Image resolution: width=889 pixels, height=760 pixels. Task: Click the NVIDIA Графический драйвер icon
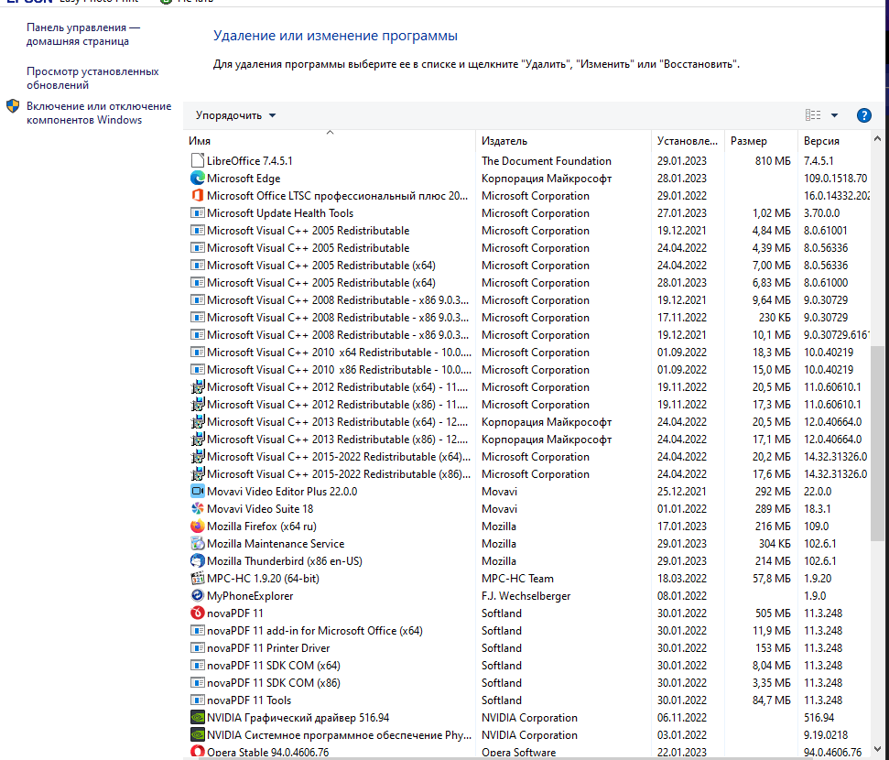(x=198, y=718)
